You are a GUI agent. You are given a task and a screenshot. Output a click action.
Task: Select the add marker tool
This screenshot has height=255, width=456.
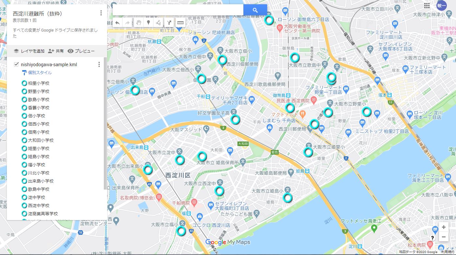pos(148,22)
